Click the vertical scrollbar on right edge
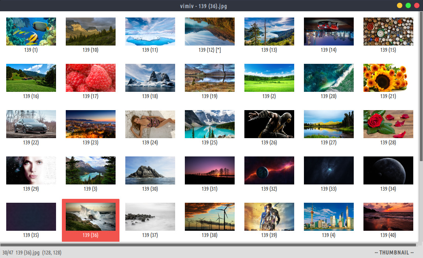 pyautogui.click(x=421, y=86)
